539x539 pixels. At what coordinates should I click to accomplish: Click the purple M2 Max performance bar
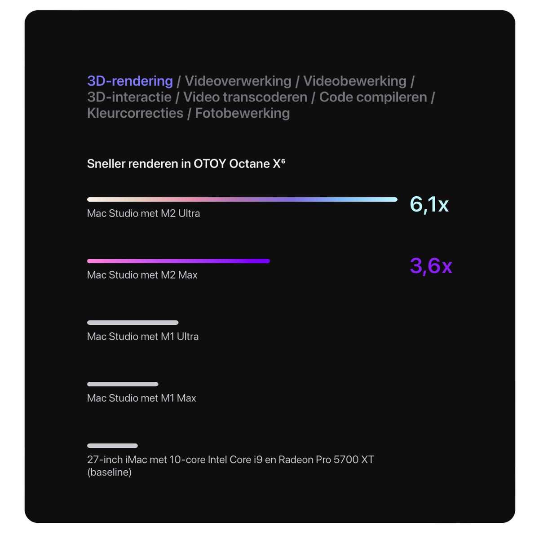[x=178, y=261]
